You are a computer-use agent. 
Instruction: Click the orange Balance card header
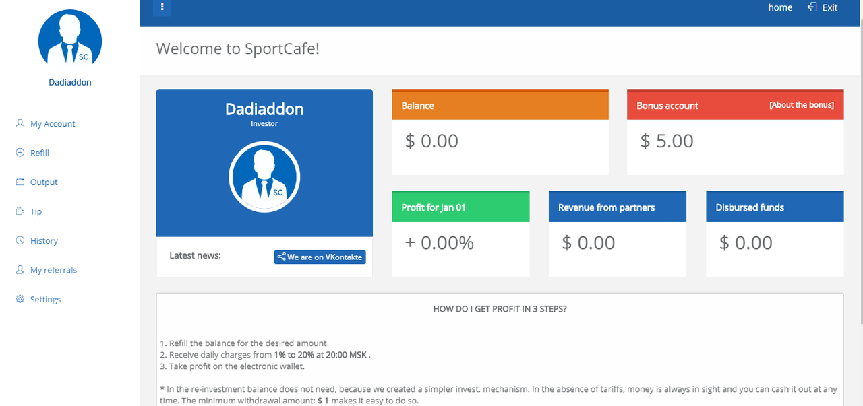coord(500,105)
